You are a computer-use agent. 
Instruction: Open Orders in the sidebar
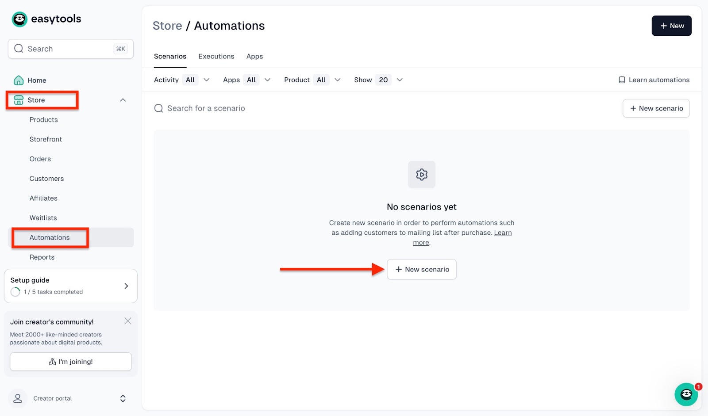click(40, 159)
